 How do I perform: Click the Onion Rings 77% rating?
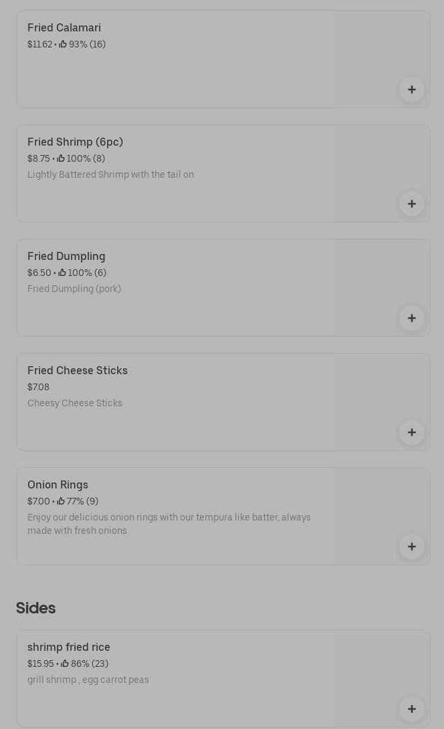pyautogui.click(x=78, y=502)
